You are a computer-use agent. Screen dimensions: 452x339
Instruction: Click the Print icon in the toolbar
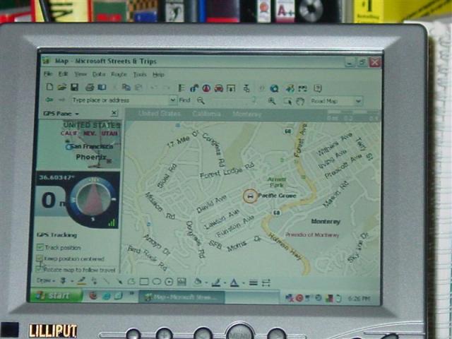click(x=90, y=88)
